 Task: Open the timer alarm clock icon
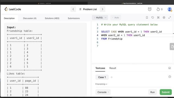click(150, 9)
